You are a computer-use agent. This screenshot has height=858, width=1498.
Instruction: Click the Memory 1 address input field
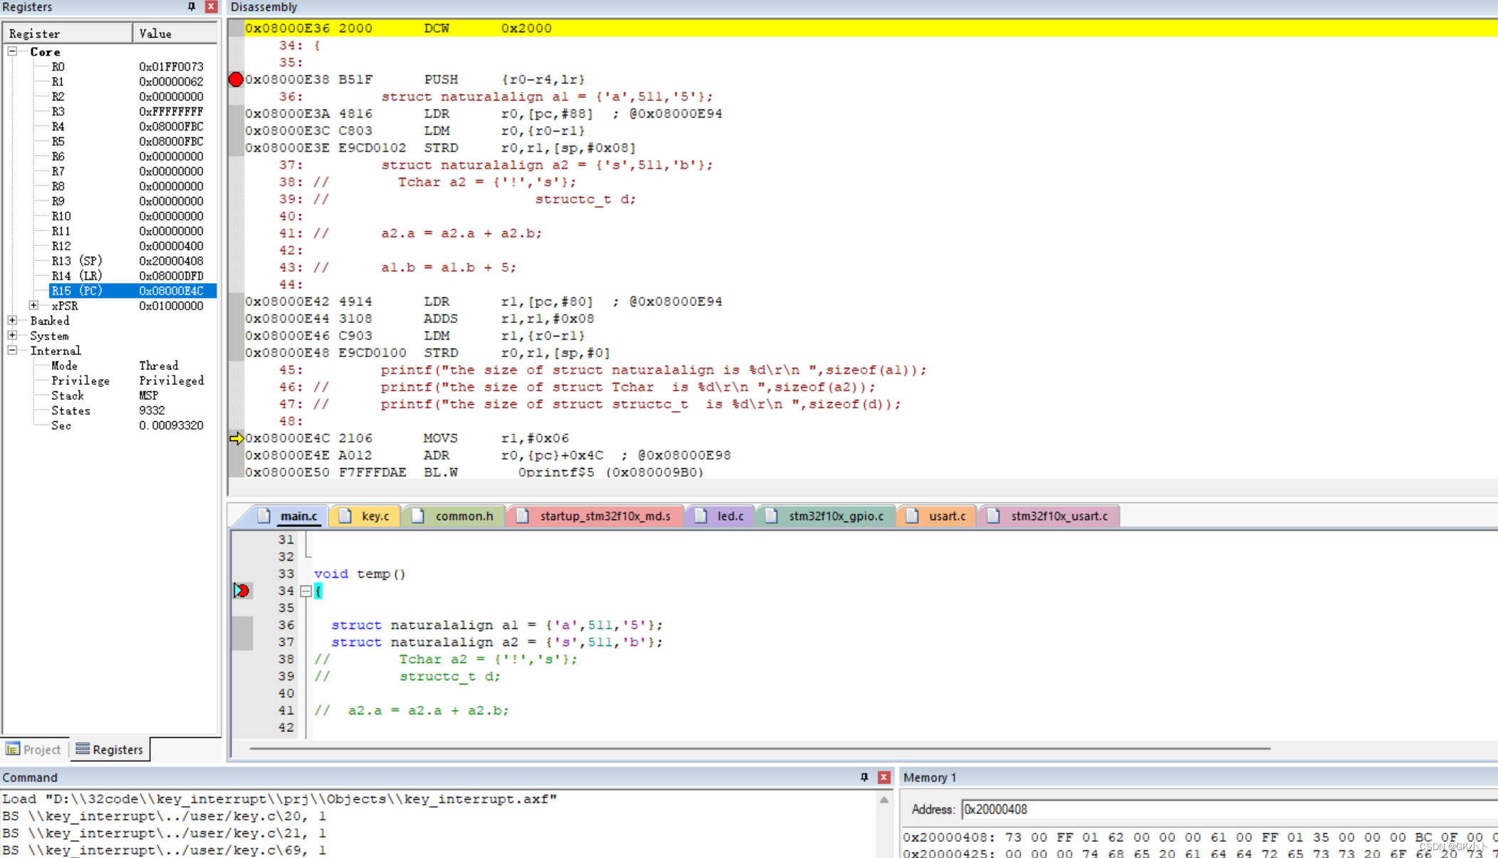1229,809
